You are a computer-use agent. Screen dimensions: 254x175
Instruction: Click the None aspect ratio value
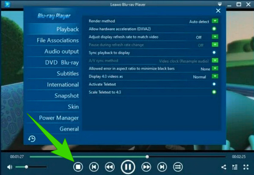pyautogui.click(x=205, y=69)
